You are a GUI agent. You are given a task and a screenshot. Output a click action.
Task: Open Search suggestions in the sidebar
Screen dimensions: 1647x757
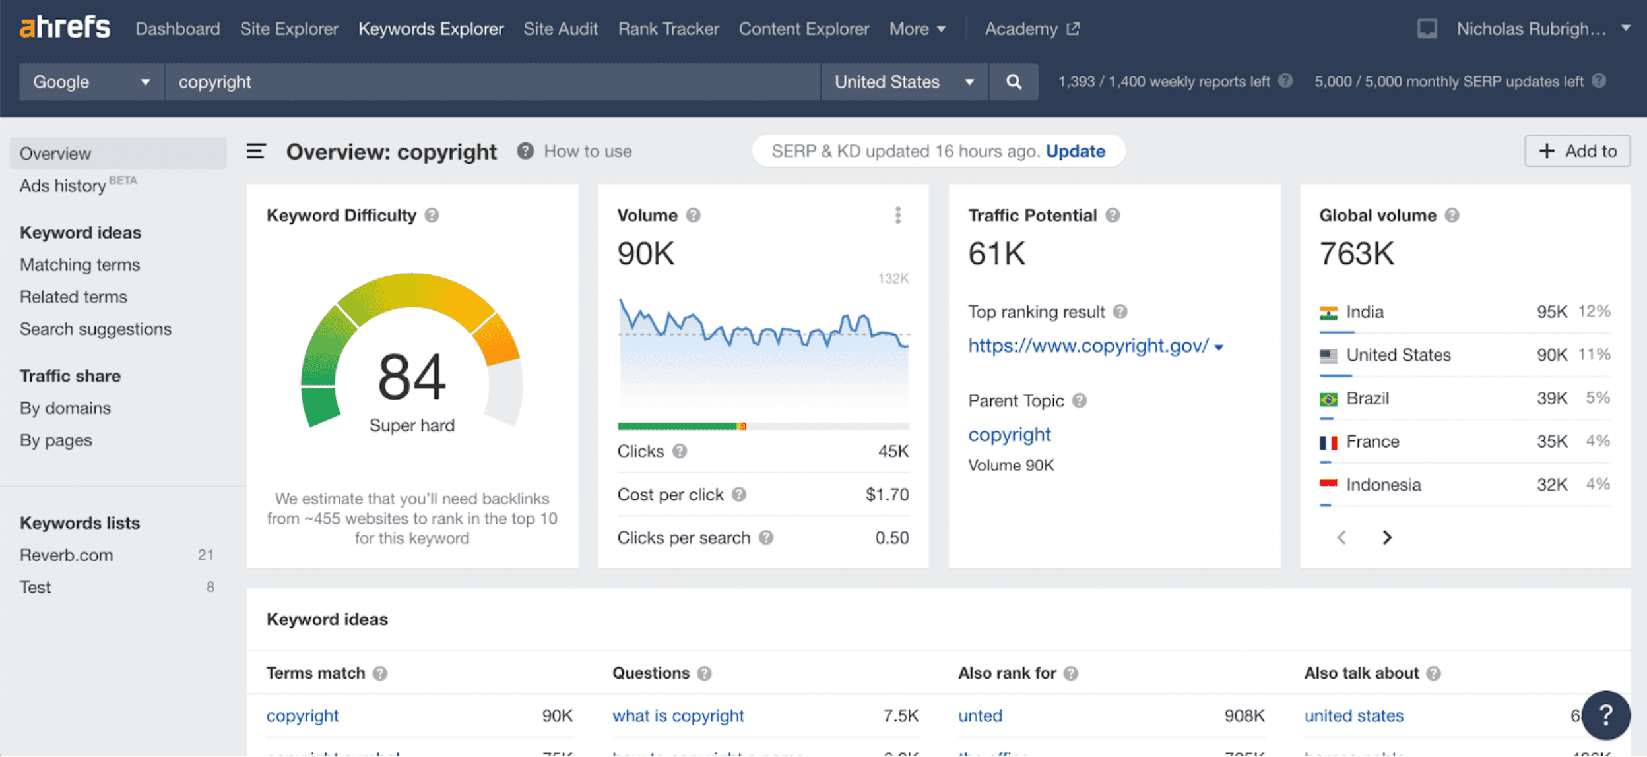pyautogui.click(x=96, y=329)
